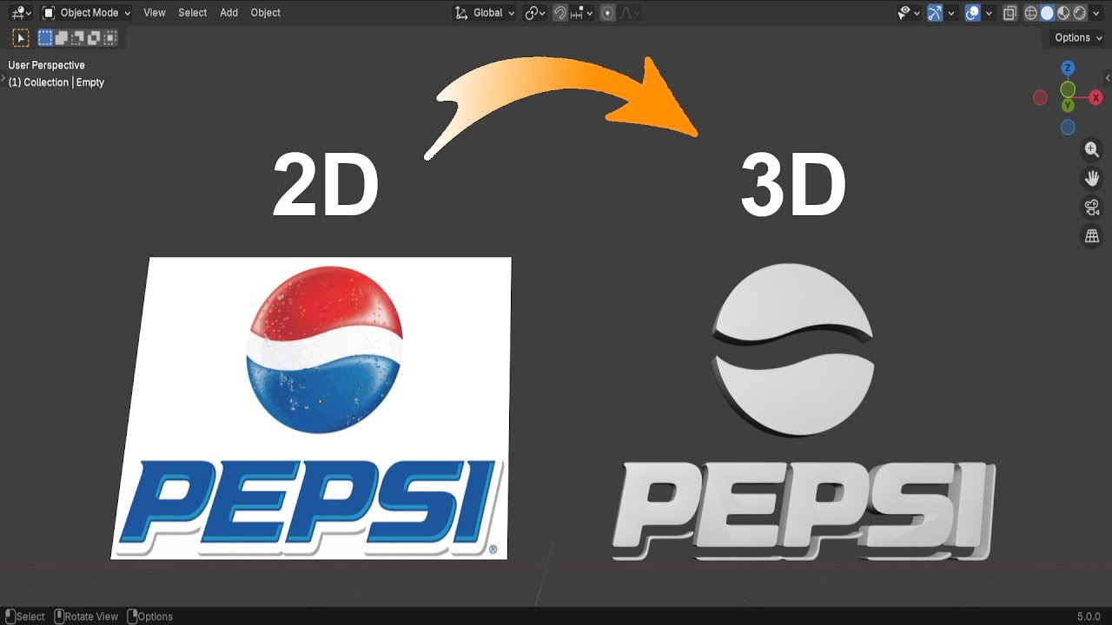Click the negative Z blue circle on the gizmo
Screen dimensions: 1112x625
1068,128
